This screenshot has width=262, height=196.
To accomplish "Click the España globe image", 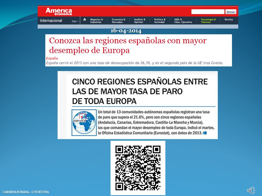I will tap(84, 122).
